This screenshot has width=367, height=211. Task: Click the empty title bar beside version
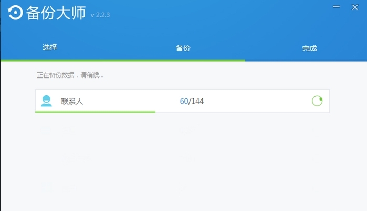pos(210,15)
